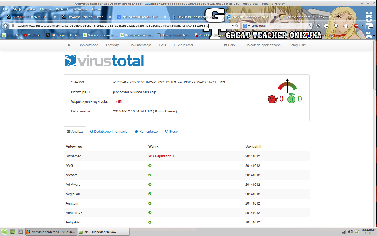Viewport: 377px width, 236px height.
Task: Click the search magnifier icon in search box
Action: pyautogui.click(x=309, y=26)
